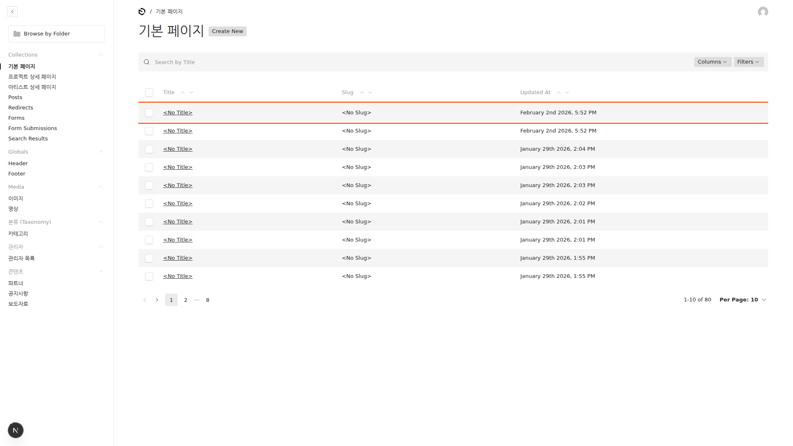Collapse the sidebar with the back chevron
Screen dimensions: 793x446
pyautogui.click(x=12, y=12)
